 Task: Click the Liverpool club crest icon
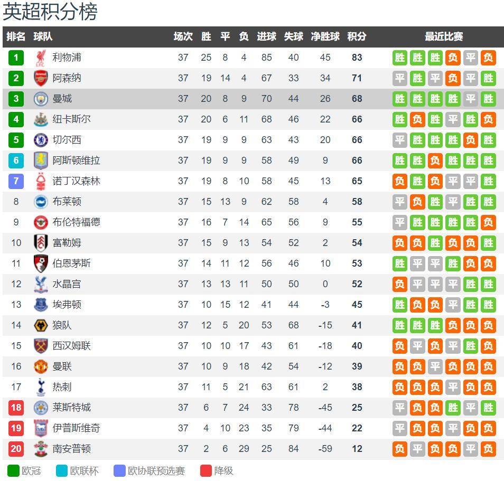point(41,58)
